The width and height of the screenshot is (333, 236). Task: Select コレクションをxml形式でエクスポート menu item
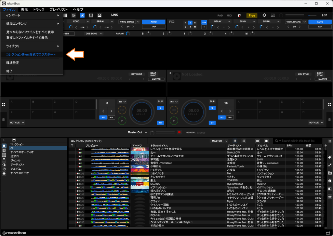31,54
